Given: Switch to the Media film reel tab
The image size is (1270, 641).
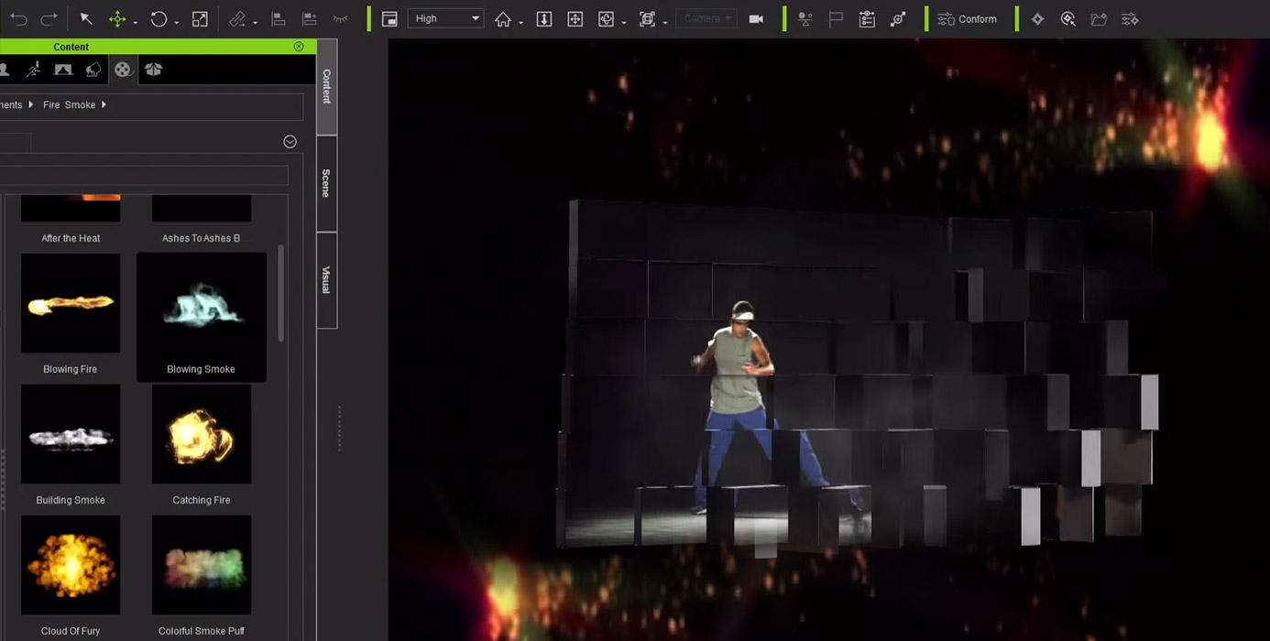Looking at the screenshot, I should (x=123, y=70).
